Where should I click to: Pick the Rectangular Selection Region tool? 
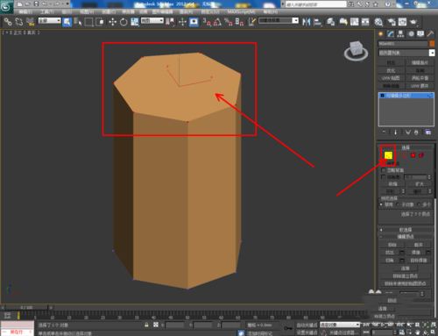coord(88,22)
